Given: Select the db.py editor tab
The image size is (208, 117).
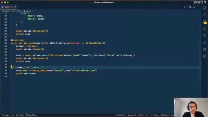Looking at the screenshot, I should tap(9, 7).
